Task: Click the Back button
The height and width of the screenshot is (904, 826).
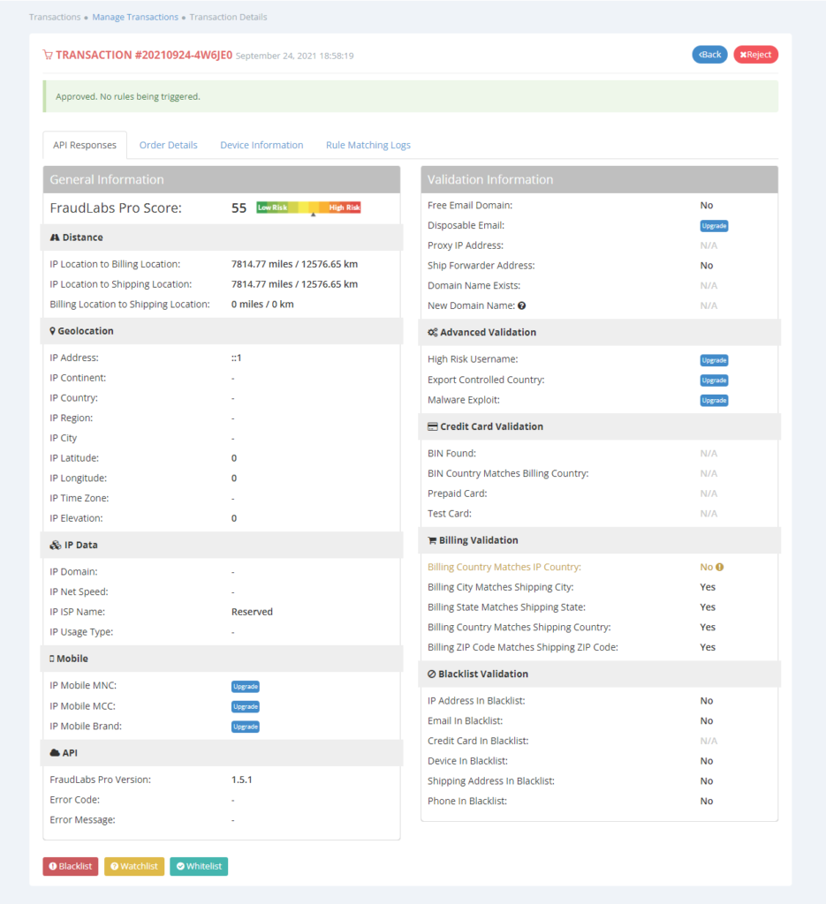Action: click(x=709, y=55)
